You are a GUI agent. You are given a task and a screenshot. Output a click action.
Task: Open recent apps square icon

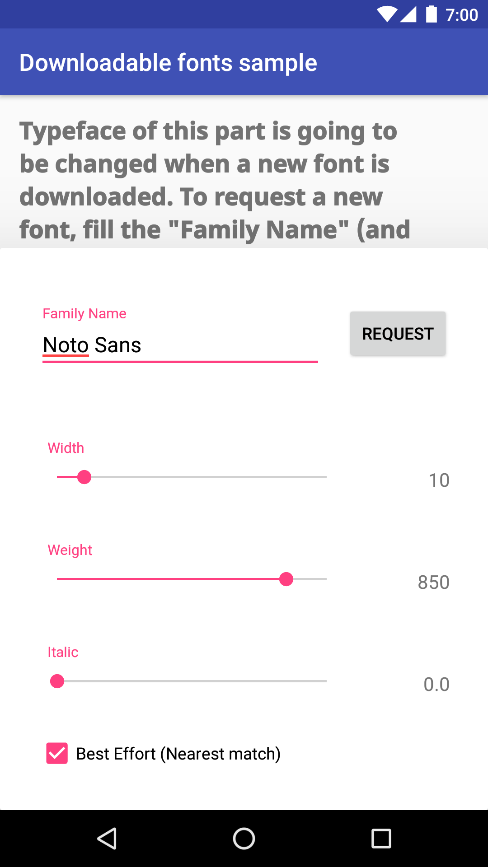click(x=381, y=839)
